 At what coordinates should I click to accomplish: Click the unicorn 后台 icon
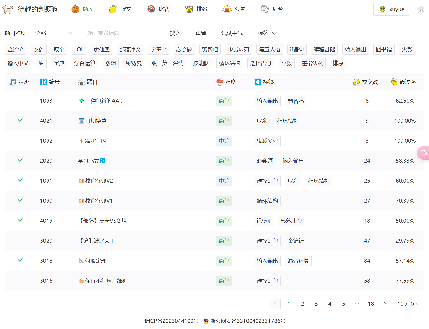click(265, 9)
